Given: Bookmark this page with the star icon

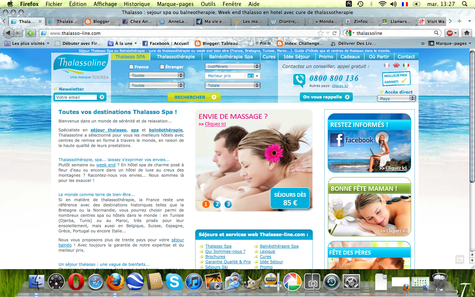Looking at the screenshot, I should click(321, 33).
